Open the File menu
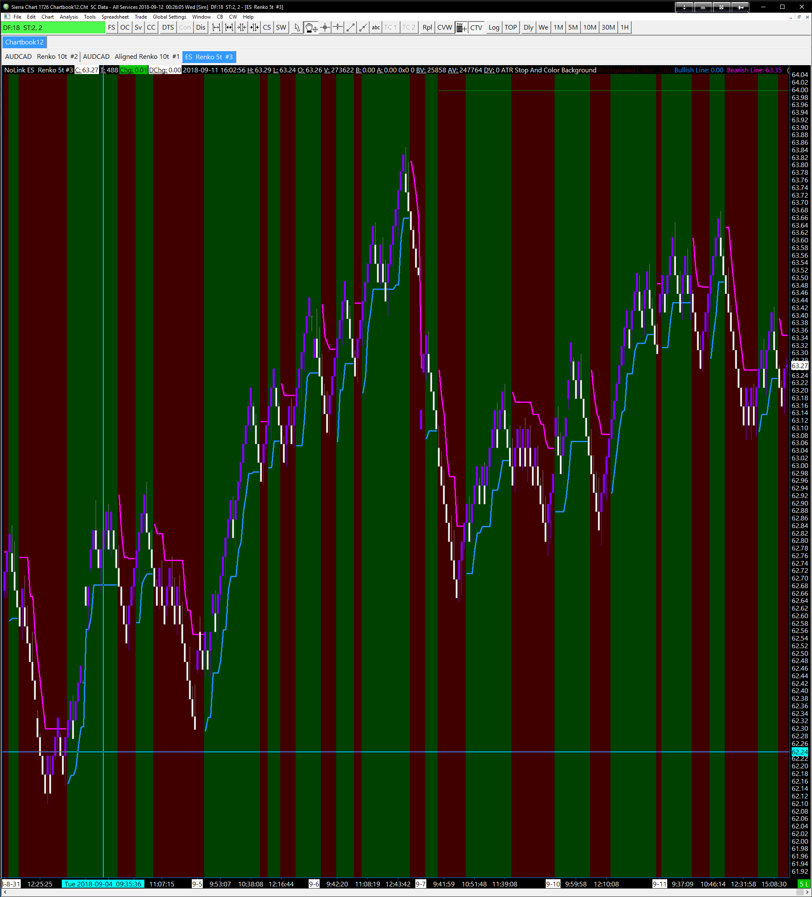The width and height of the screenshot is (812, 897). coord(17,17)
